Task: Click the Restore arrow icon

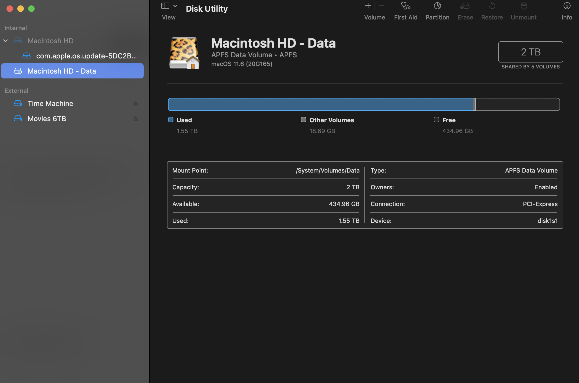Action: 492,6
